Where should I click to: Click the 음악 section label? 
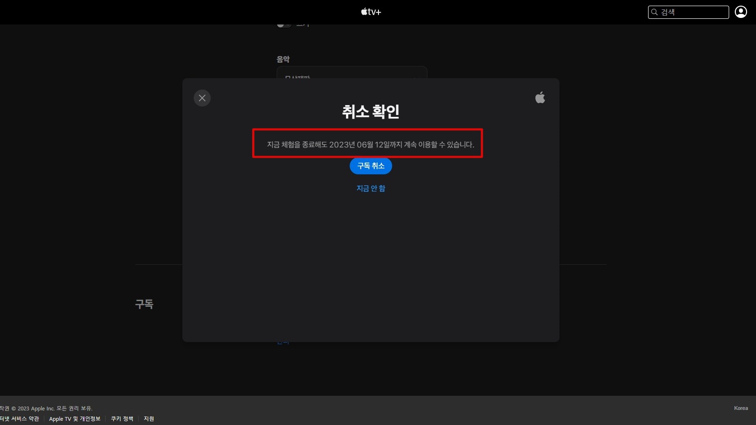[x=283, y=59]
